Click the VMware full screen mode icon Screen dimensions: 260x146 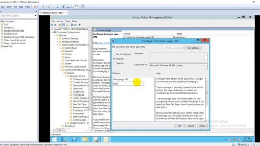click(x=72, y=7)
